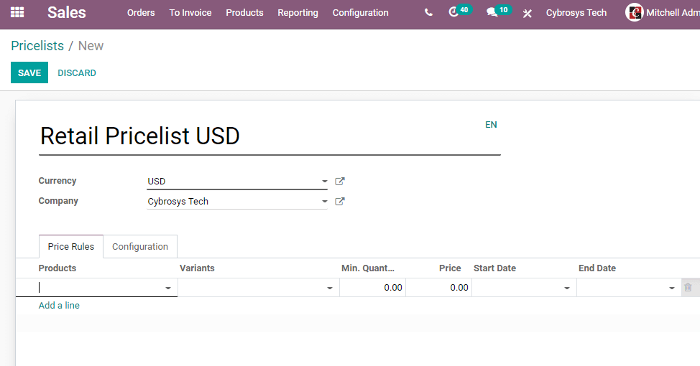Open Cybrosys Tech company switcher

[x=576, y=13]
